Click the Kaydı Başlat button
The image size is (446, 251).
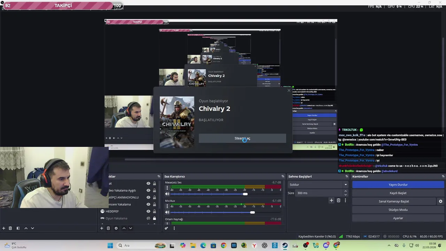tap(398, 193)
